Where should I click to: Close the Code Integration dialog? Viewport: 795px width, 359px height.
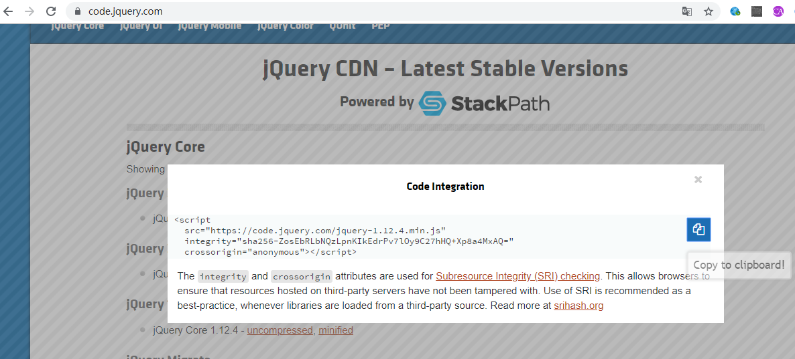[698, 179]
